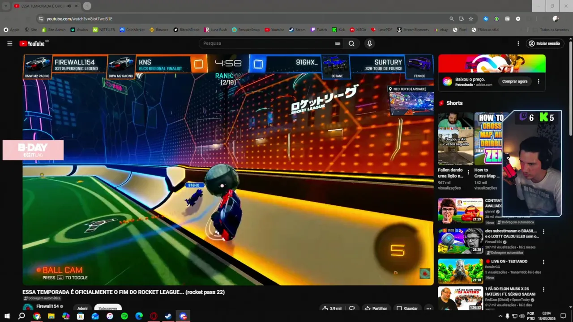The height and width of the screenshot is (322, 573).
Task: Open the Todos os favoritos folder
Action: click(x=551, y=30)
